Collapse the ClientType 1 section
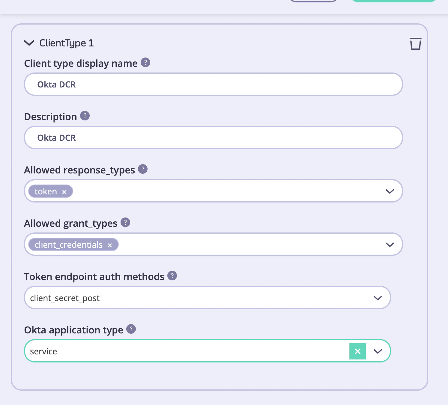Image resolution: width=448 pixels, height=405 pixels. click(29, 43)
